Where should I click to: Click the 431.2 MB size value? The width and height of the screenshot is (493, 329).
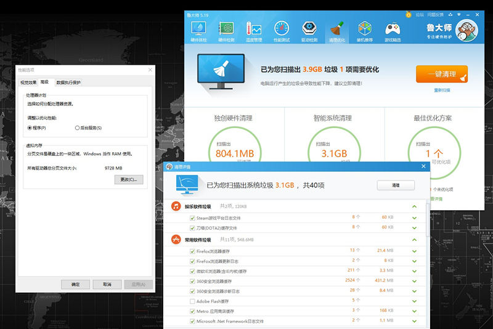pyautogui.click(x=384, y=280)
